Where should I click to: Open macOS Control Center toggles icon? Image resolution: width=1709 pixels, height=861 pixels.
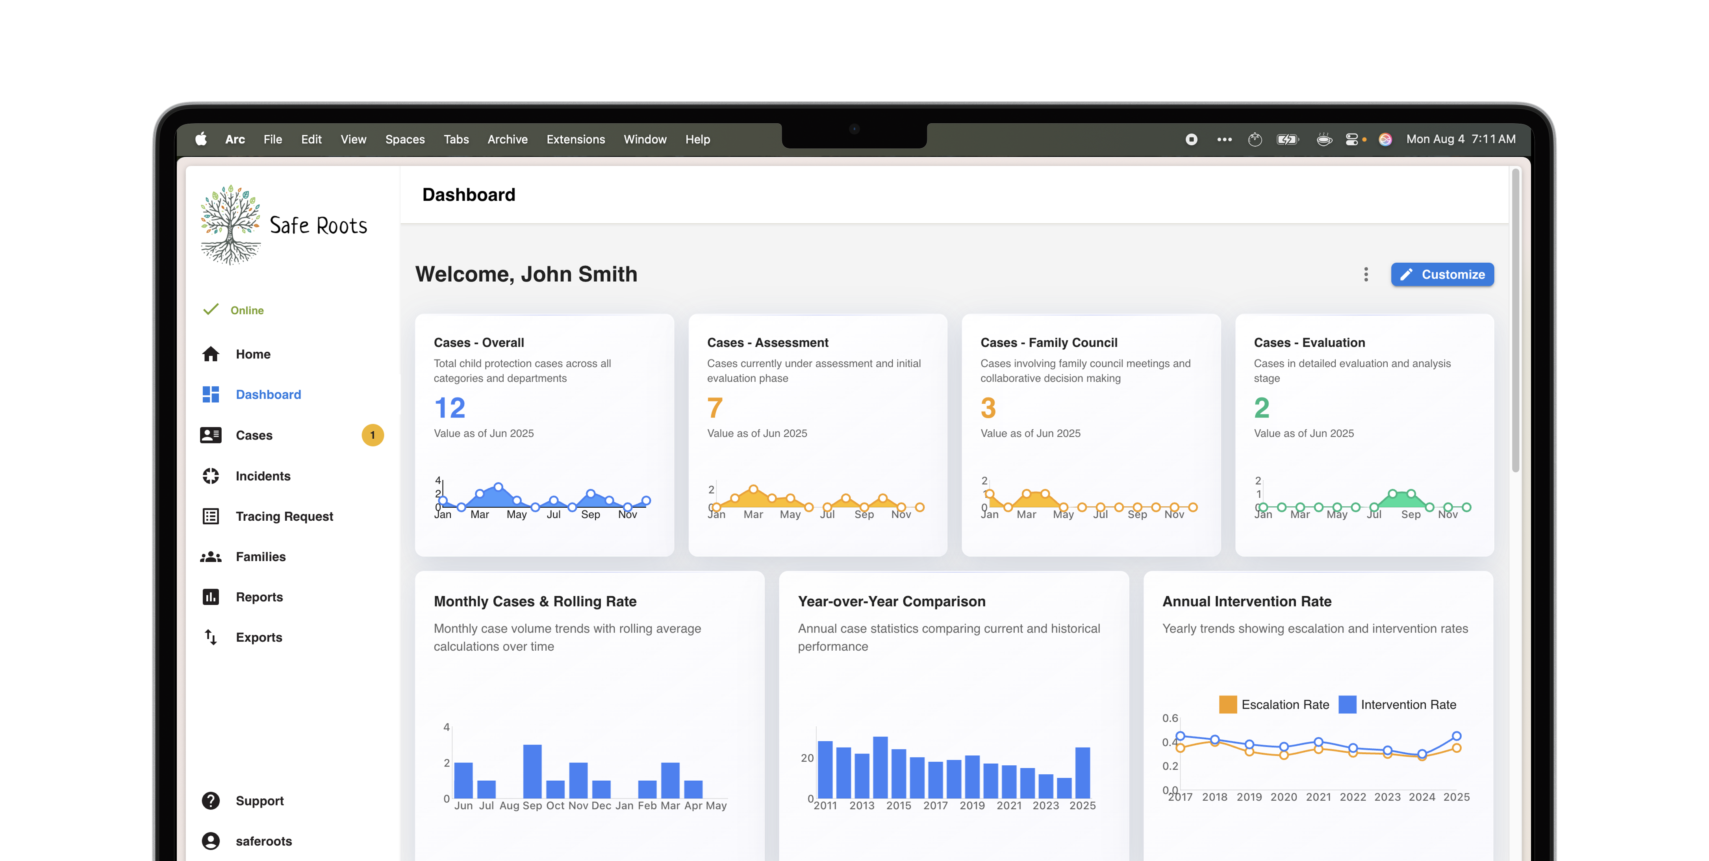[1351, 139]
